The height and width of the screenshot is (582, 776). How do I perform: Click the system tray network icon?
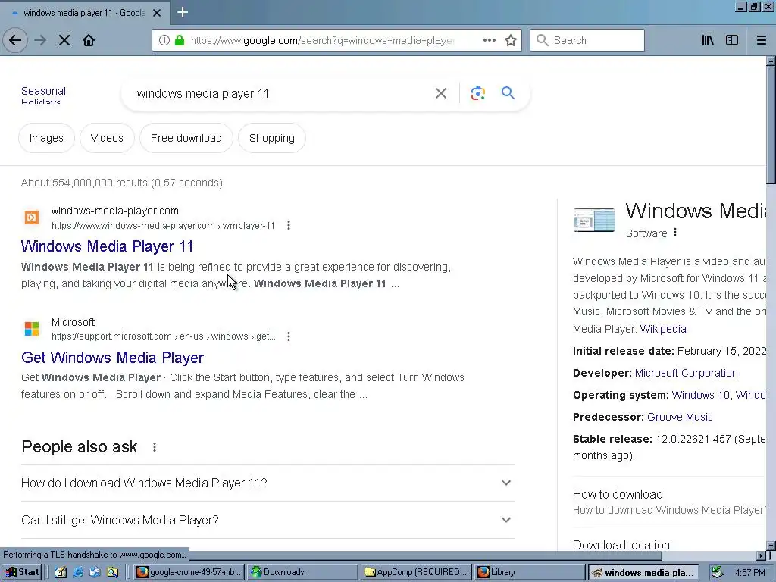point(718,572)
